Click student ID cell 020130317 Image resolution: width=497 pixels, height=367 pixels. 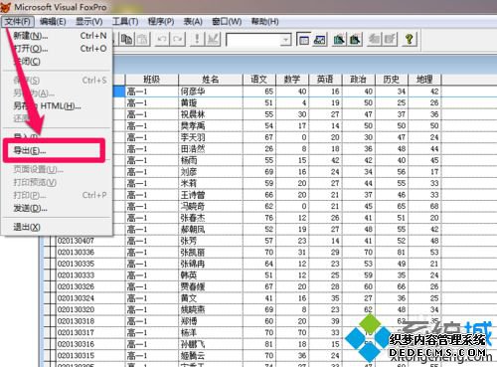90,332
